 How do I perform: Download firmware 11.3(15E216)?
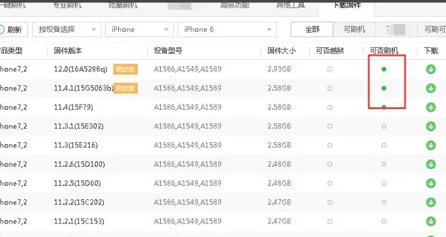(x=430, y=145)
